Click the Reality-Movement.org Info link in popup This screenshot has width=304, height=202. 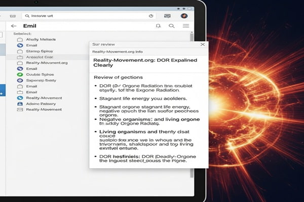coord(117,52)
